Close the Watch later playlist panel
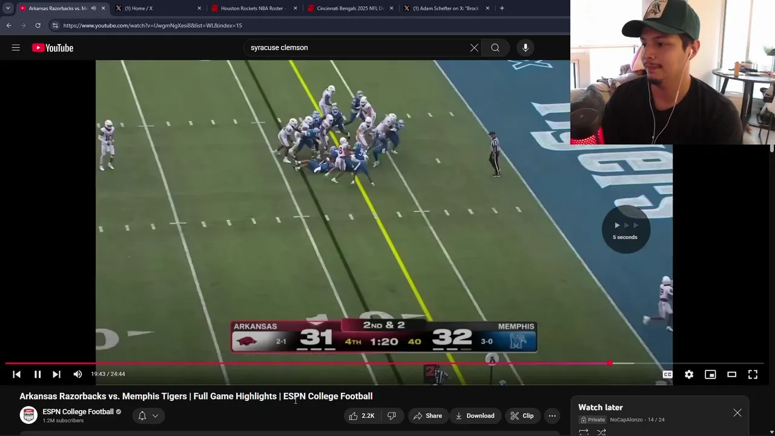Image resolution: width=775 pixels, height=436 pixels. point(737,413)
